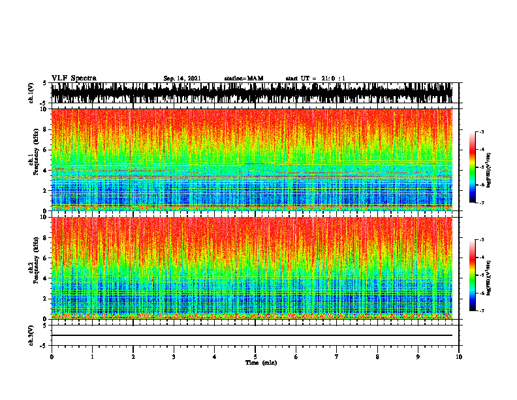The image size is (517, 400).
Task: Click the ch.2 spectrogram plot
Action: click(251, 268)
